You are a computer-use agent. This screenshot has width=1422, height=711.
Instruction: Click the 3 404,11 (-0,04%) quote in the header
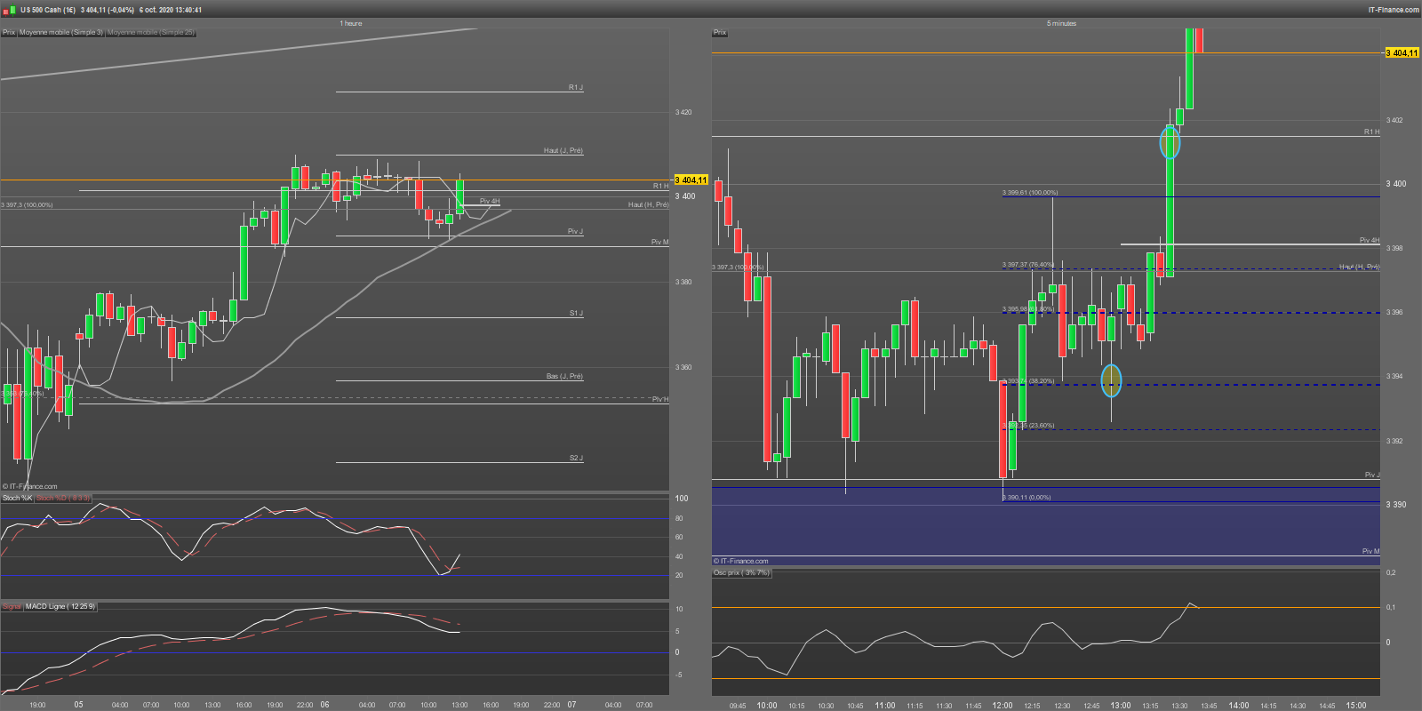pyautogui.click(x=108, y=10)
